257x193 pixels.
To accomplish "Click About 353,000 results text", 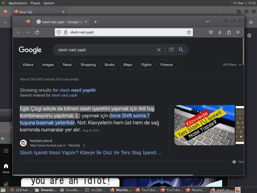I will pos(49,79).
